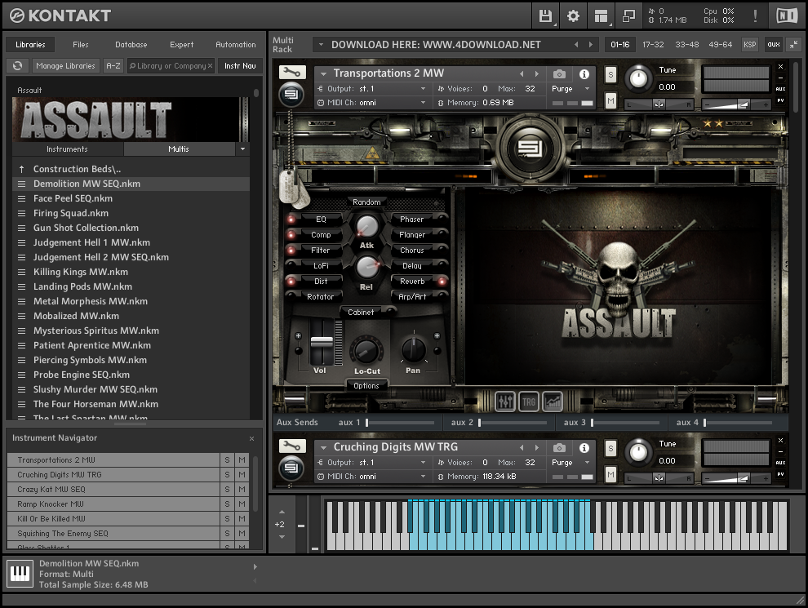
Task: Open Cruching Digits instrument name dropdown
Action: click(x=324, y=447)
